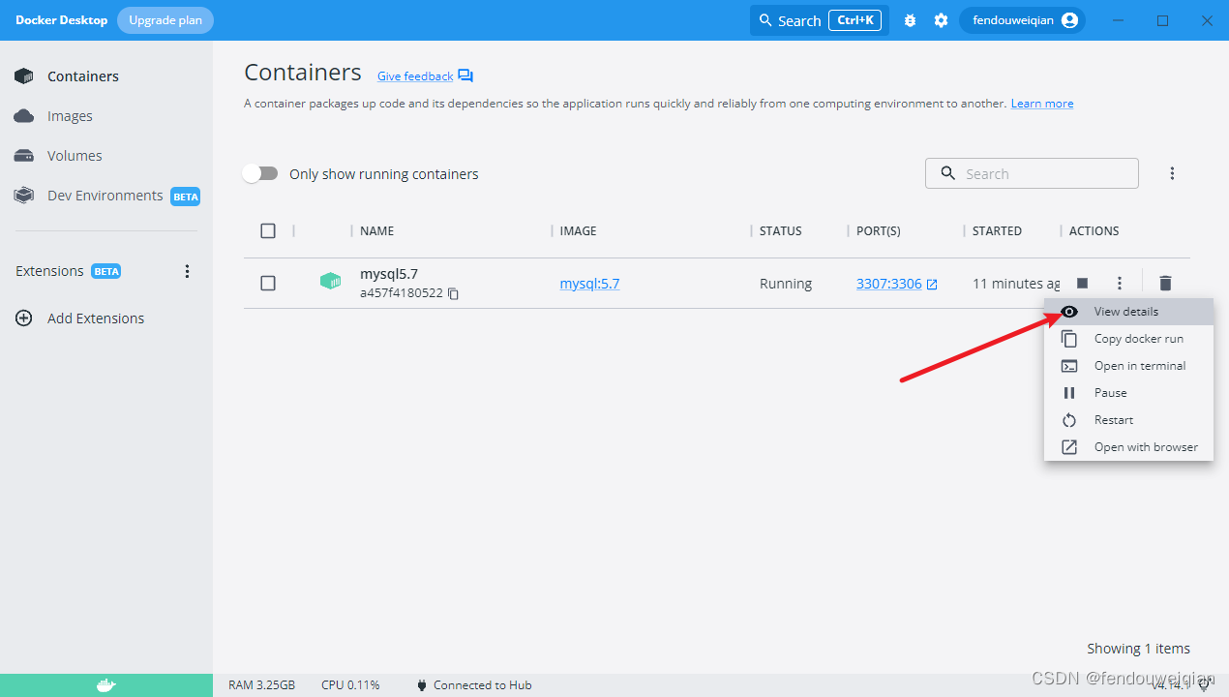Select Images in the sidebar
The width and height of the screenshot is (1229, 697).
69,115
